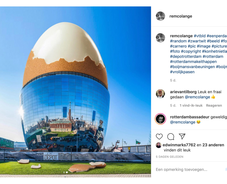
Task: Click remcolange avatar beside the caption
Action: coord(160,38)
